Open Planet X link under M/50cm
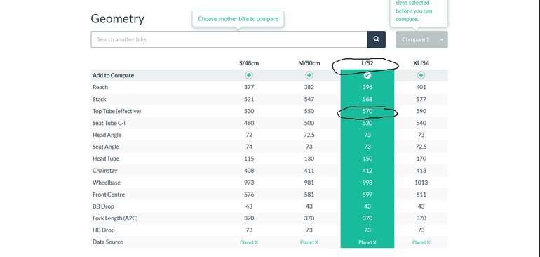Viewport: 540px width, 257px height. (309, 242)
